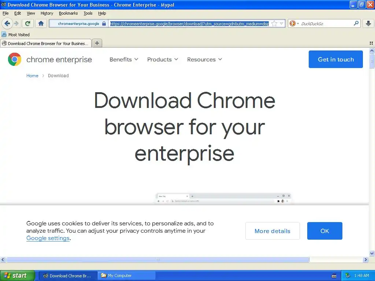Open the URL history dropdown arrow
Screen dimensions: 375x281
(x=282, y=23)
